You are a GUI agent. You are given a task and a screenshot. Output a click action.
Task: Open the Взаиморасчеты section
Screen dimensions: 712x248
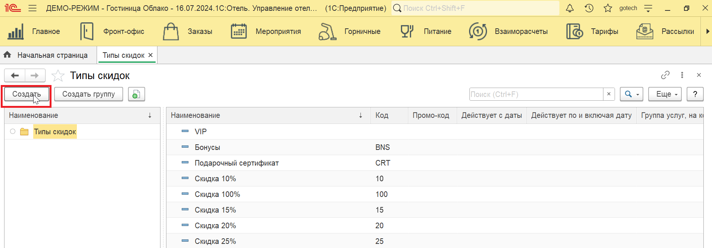click(x=521, y=31)
